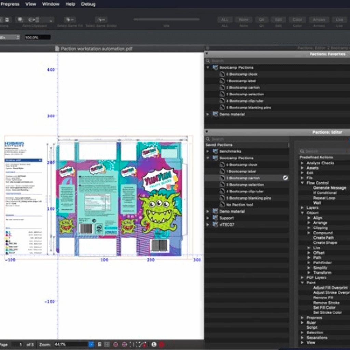
Task: Click the Bootcamp Pactions folder icon in Favorites
Action: (x=215, y=67)
